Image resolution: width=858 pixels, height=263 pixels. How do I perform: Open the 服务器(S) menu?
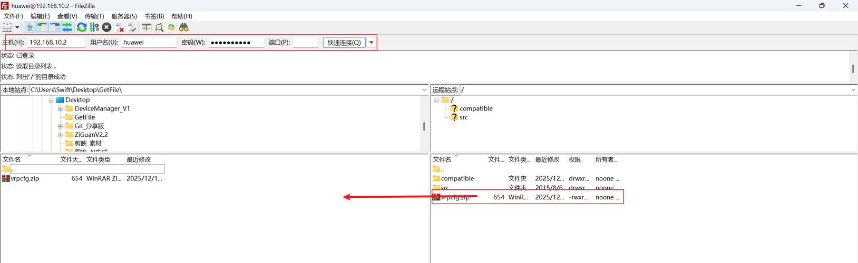pos(124,16)
